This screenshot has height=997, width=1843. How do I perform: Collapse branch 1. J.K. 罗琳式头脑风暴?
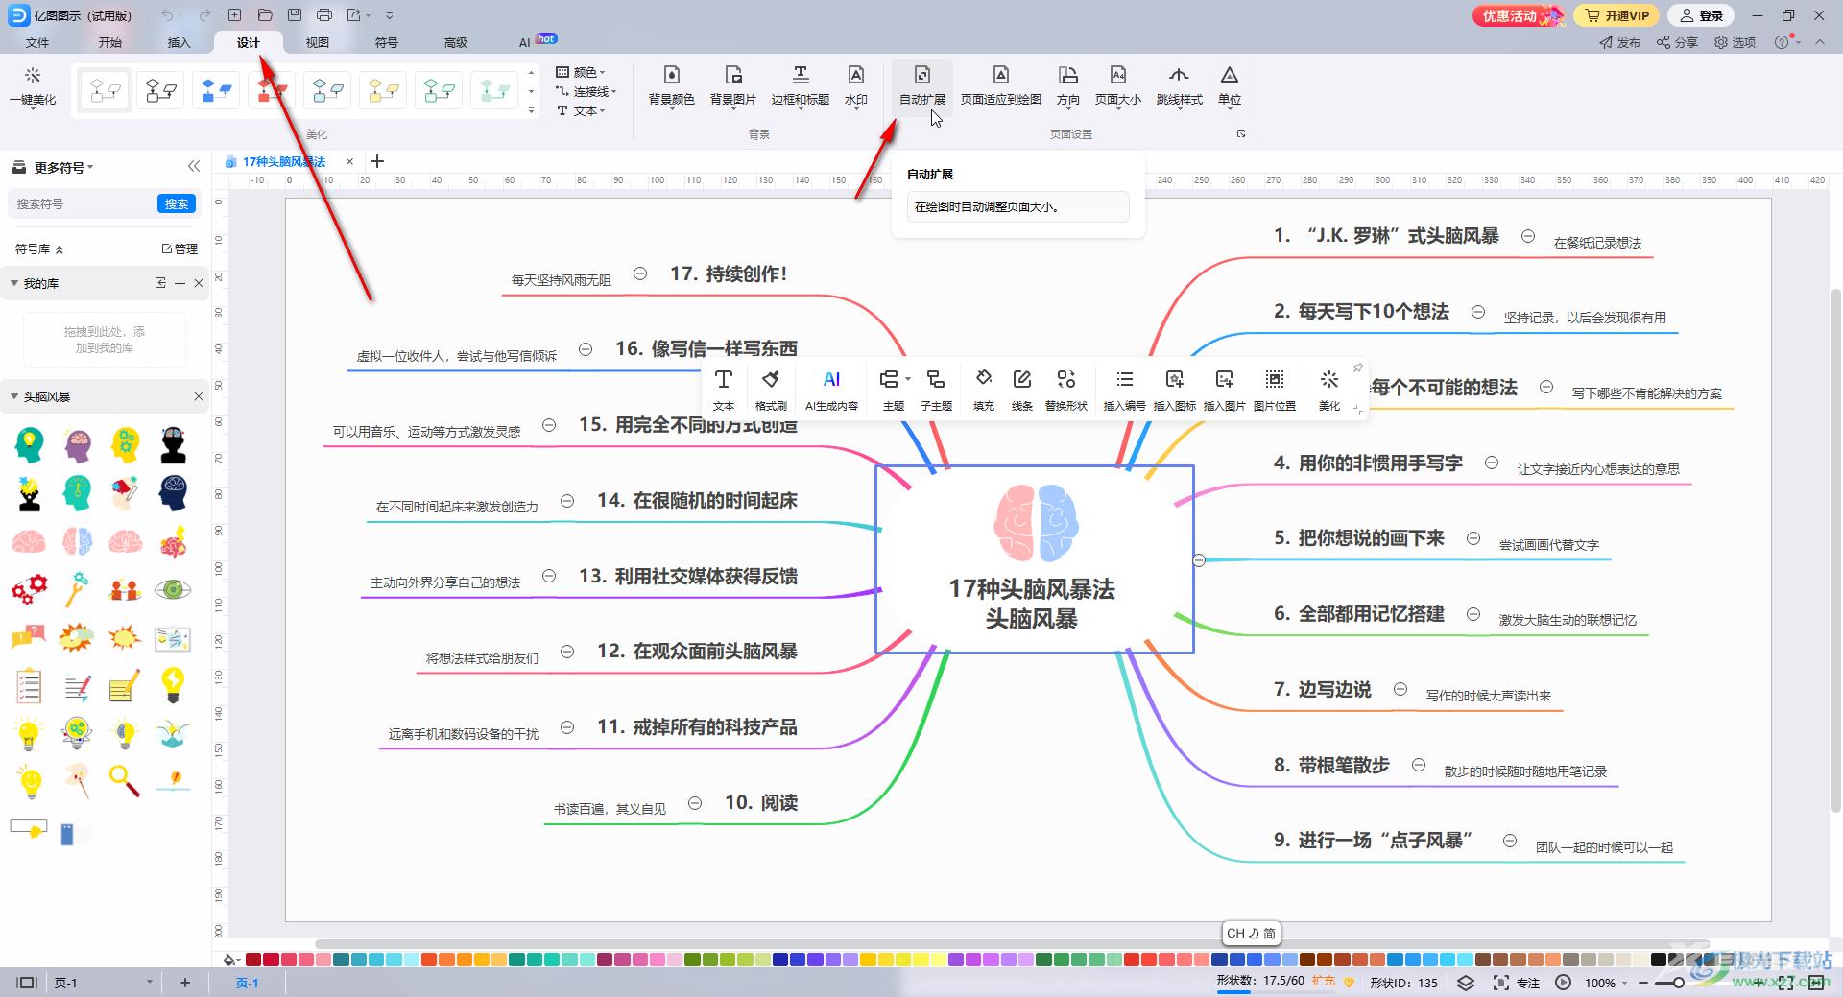(x=1528, y=236)
